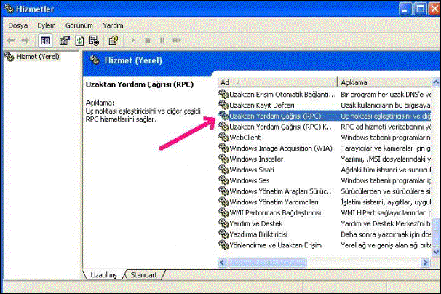Select Windows Yönetim Araçları Sürüc... service
Screen dimensions: 441x294
click(282, 191)
